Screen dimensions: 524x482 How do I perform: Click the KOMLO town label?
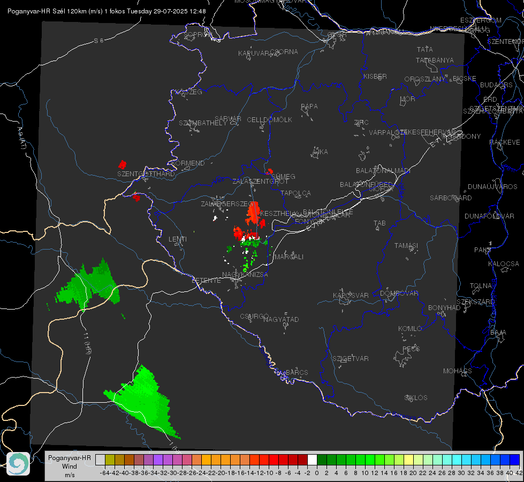(x=410, y=329)
